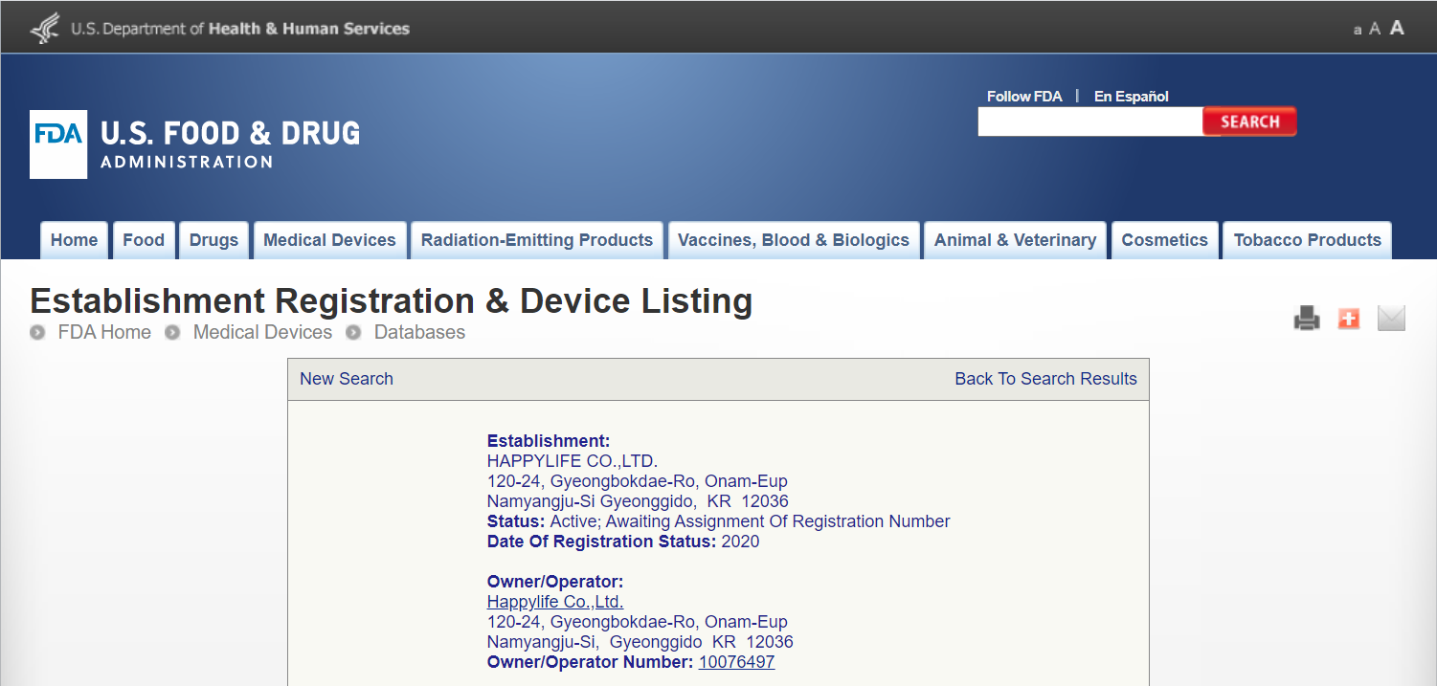Click Date Of Registration Status 2020
1437x686 pixels.
(x=623, y=542)
